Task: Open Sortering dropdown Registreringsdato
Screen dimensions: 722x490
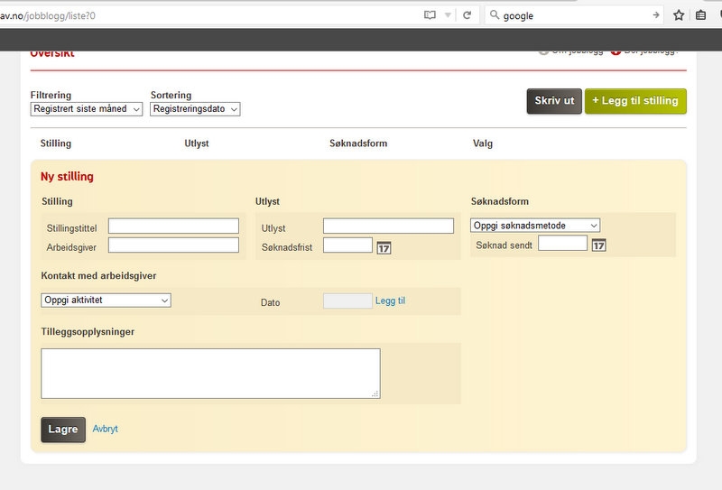Action: 195,109
